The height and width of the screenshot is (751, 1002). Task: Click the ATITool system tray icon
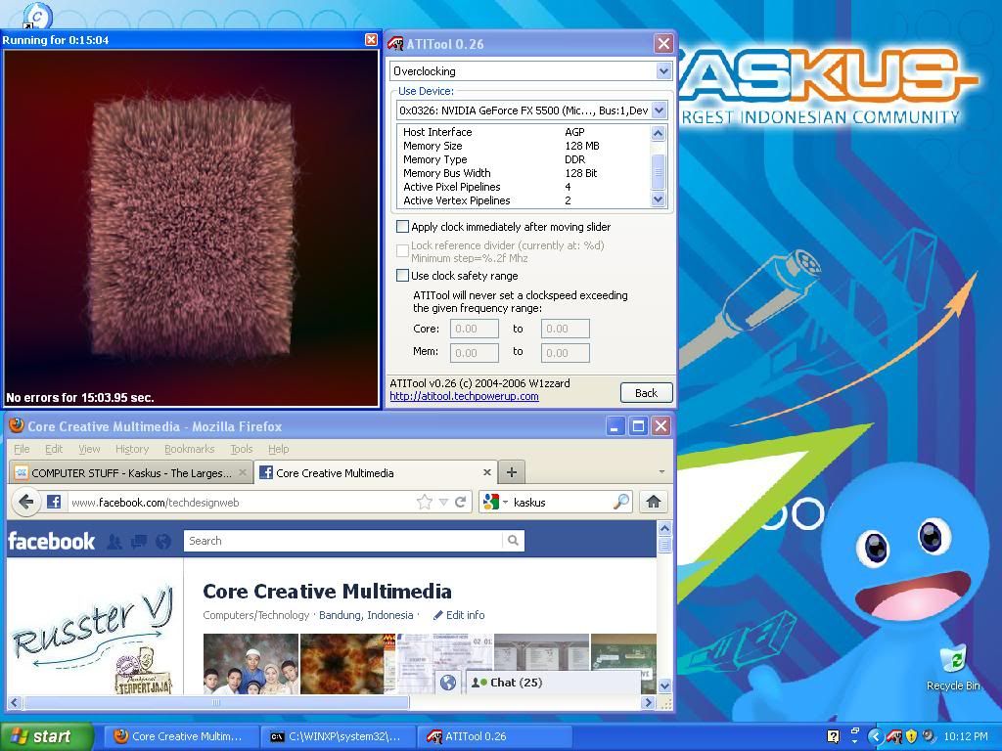coord(894,736)
